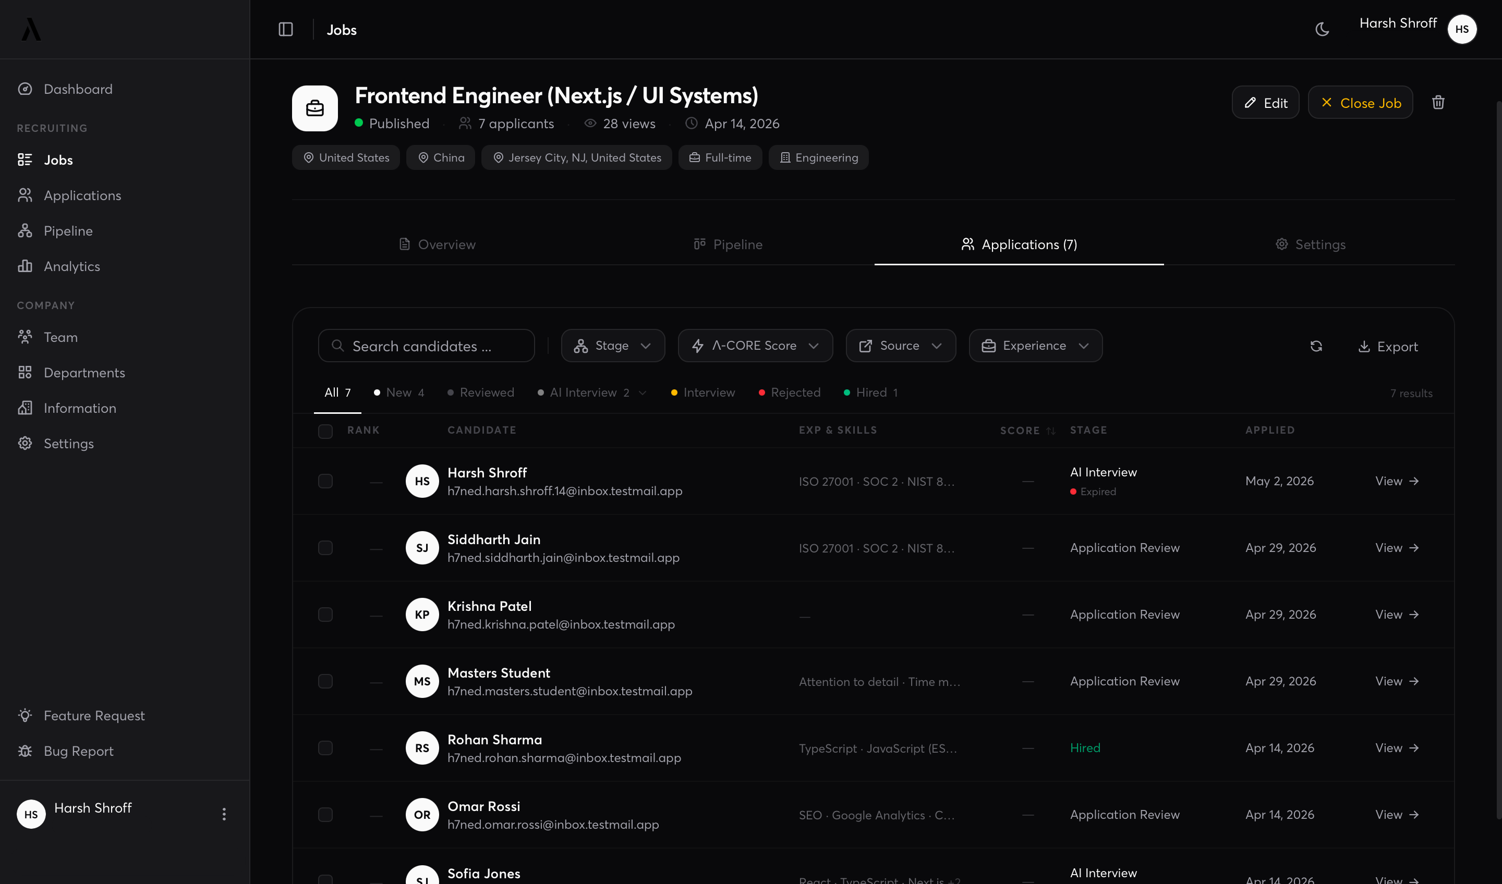This screenshot has width=1502, height=884.
Task: Open the Stage filter dropdown
Action: tap(613, 346)
